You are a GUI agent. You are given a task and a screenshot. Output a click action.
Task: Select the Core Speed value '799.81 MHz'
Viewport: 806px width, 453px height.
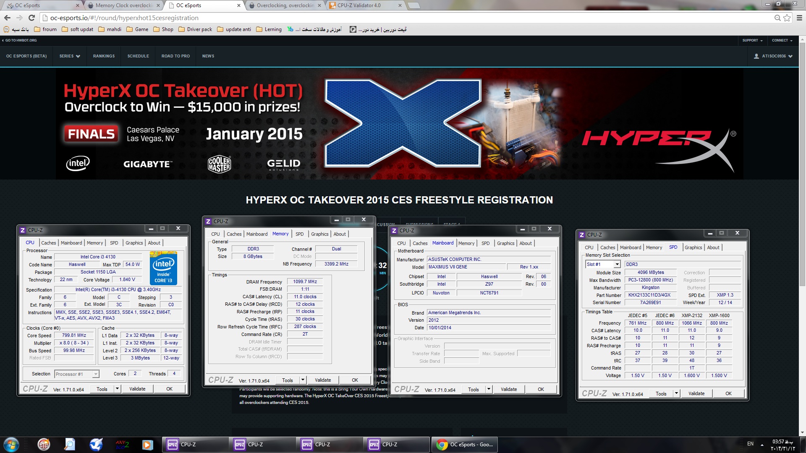(74, 336)
